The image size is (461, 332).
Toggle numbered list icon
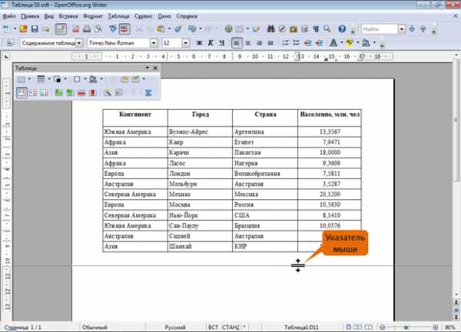point(285,43)
